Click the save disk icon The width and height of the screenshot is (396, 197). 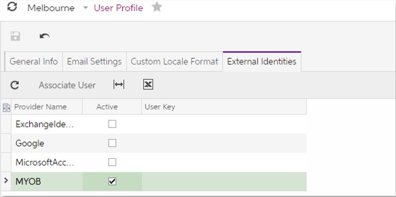click(x=16, y=36)
